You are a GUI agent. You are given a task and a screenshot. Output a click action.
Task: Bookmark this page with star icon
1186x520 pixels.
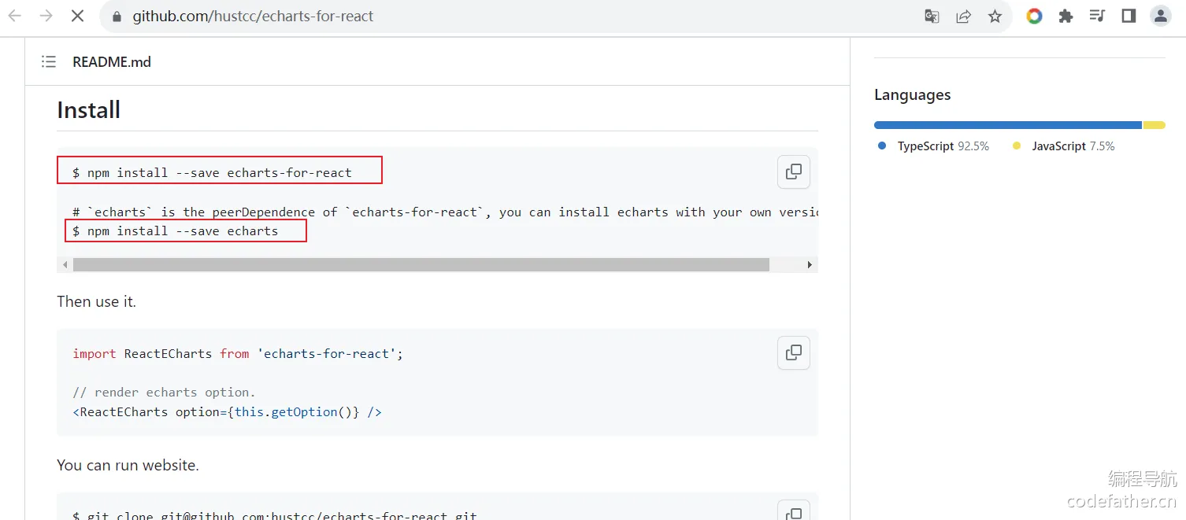(x=995, y=17)
